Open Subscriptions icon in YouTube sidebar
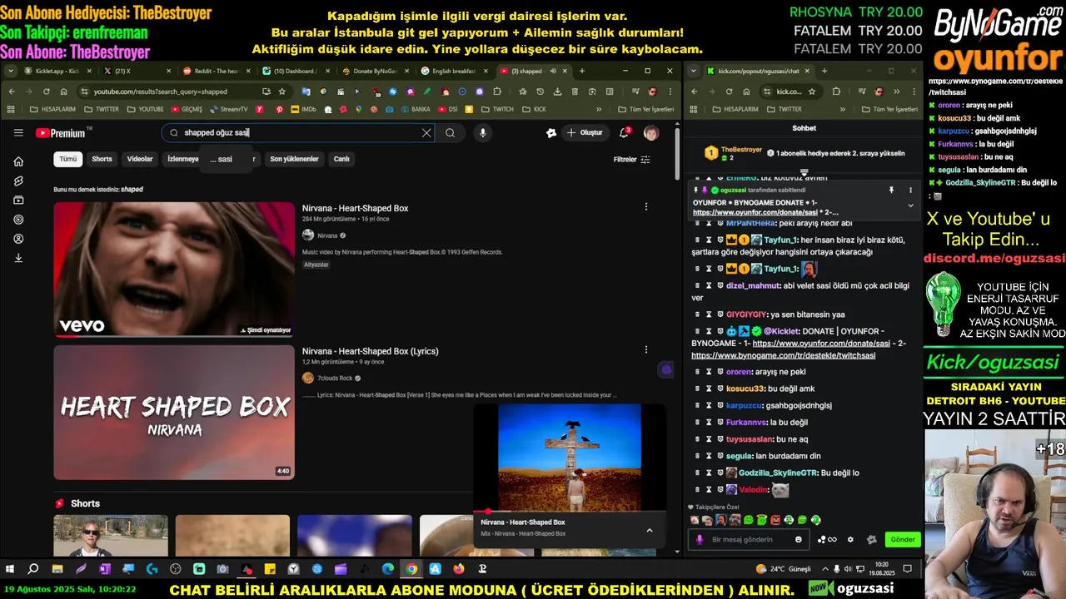The width and height of the screenshot is (1066, 599). click(x=18, y=200)
